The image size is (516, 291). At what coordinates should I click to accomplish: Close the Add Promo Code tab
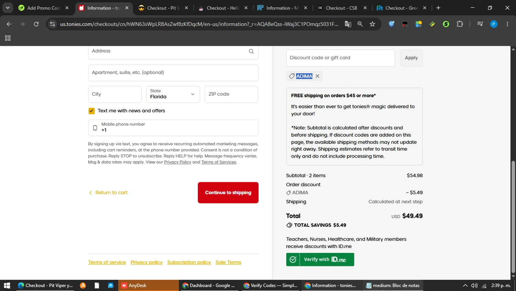[x=67, y=8]
